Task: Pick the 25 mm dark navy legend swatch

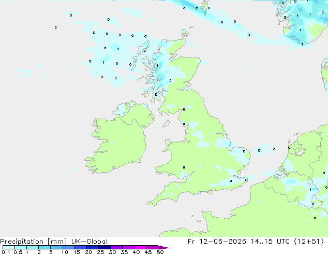Action: coord(105,247)
